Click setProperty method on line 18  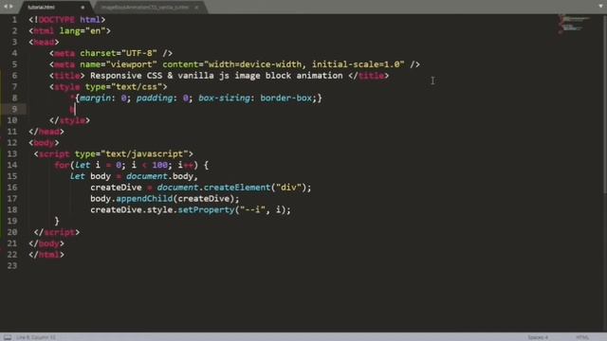click(206, 210)
